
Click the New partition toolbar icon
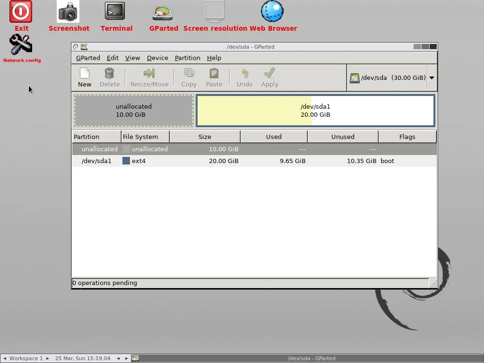click(85, 73)
